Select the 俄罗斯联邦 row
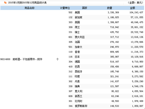Screen dimensions: 145x109 point(106,106)
